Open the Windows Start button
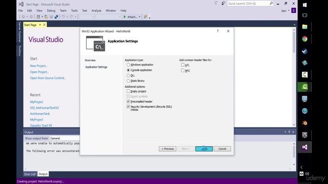 point(304,5)
